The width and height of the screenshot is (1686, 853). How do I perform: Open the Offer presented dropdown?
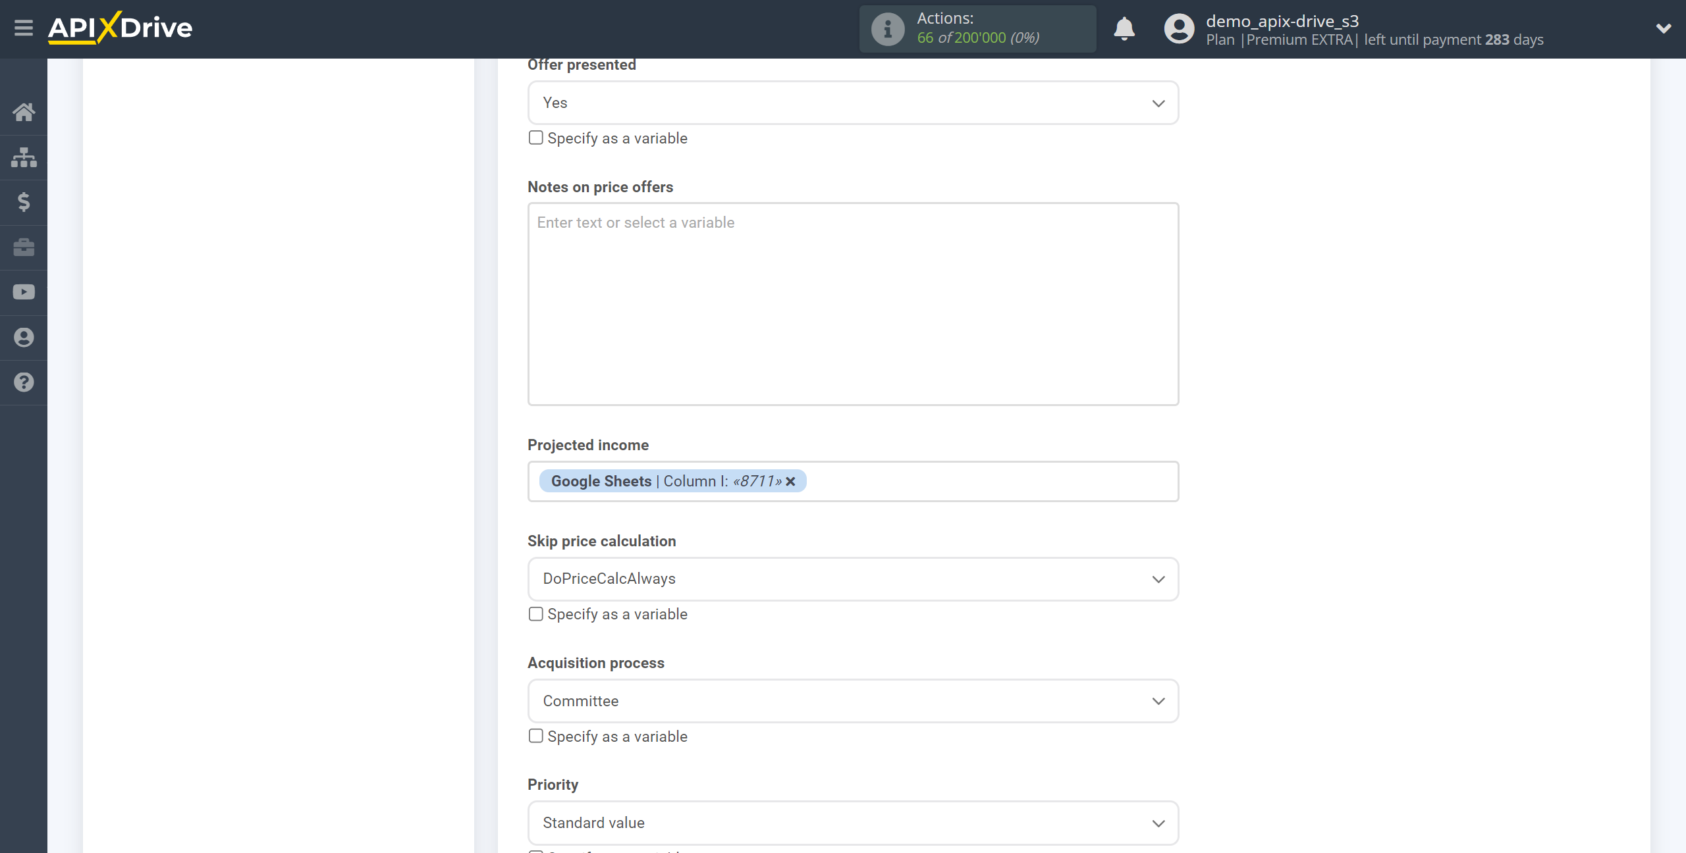853,103
